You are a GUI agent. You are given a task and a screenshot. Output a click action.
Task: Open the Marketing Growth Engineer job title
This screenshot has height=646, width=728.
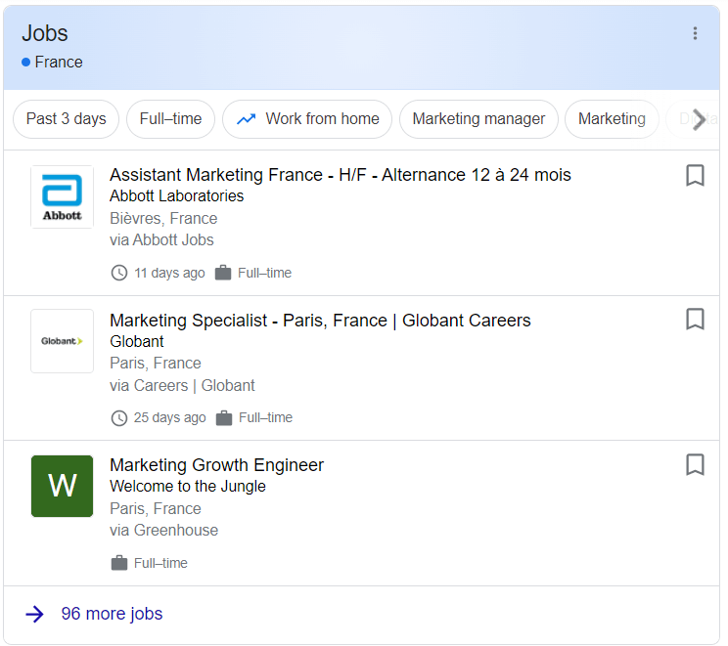click(217, 465)
